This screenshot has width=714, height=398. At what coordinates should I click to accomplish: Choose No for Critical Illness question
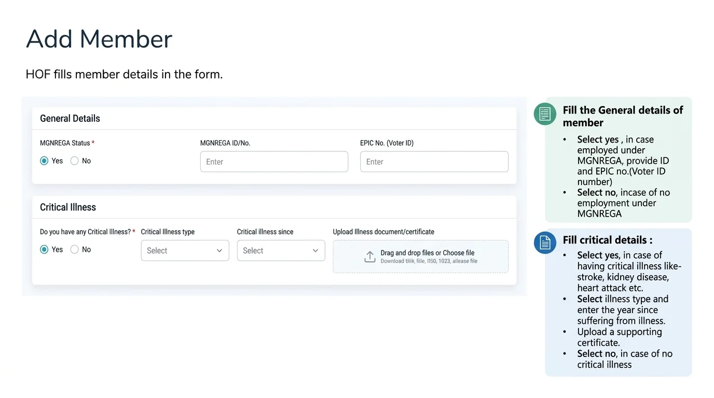[x=74, y=250]
